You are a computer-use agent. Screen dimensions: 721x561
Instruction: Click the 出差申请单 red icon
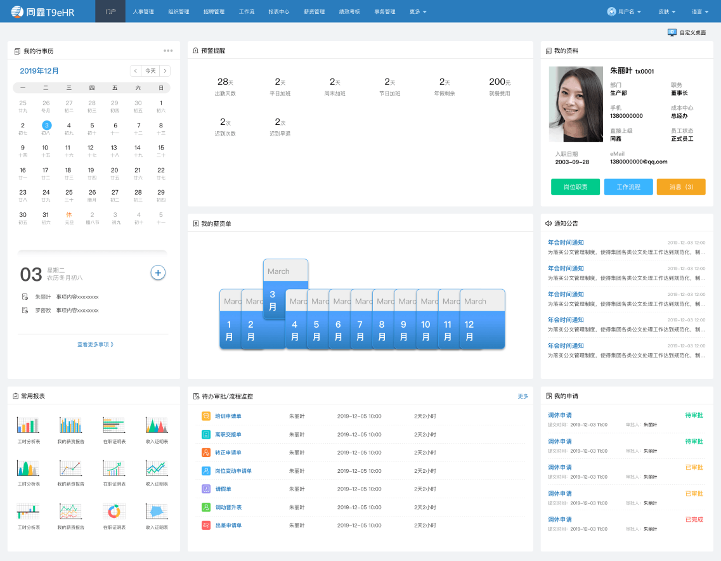[206, 526]
